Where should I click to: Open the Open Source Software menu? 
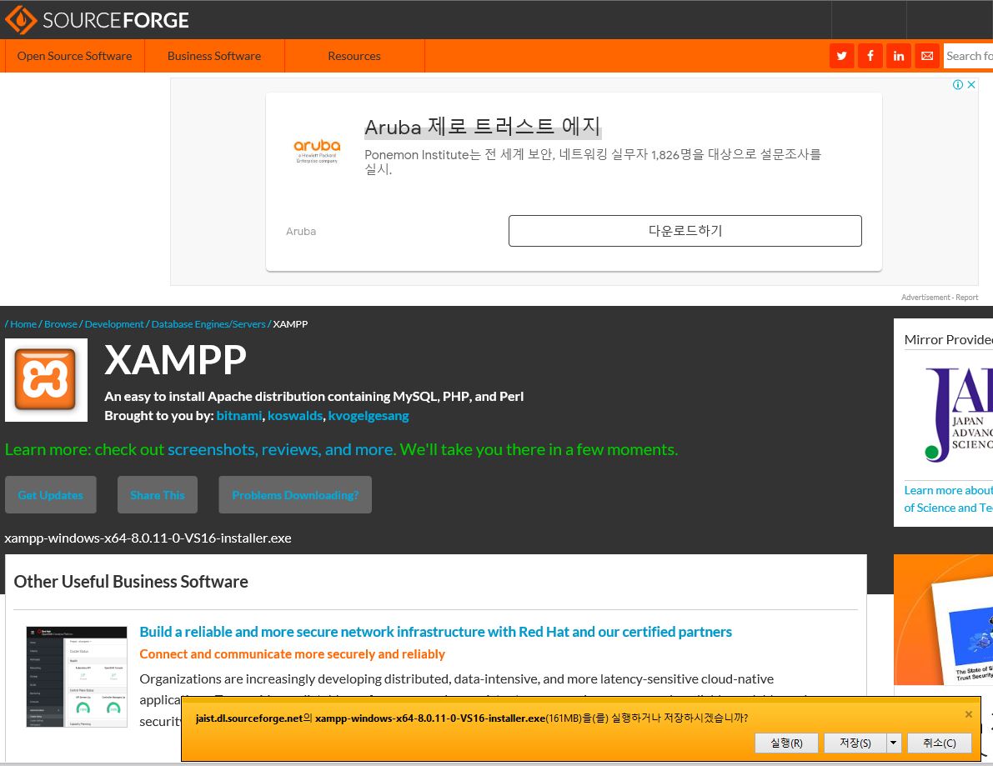(x=75, y=56)
